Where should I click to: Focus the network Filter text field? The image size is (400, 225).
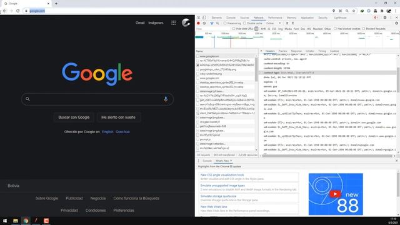point(213,29)
